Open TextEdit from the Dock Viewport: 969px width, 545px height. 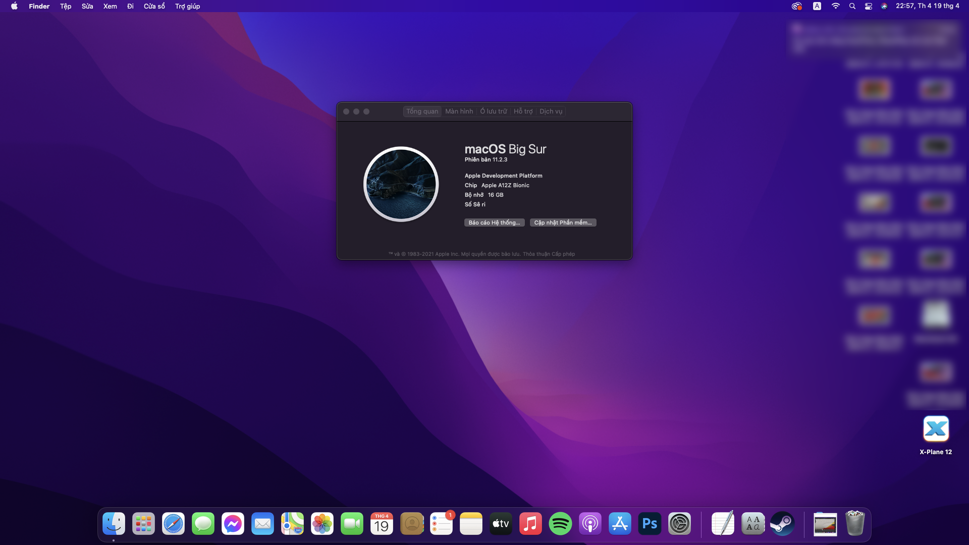pos(723,524)
